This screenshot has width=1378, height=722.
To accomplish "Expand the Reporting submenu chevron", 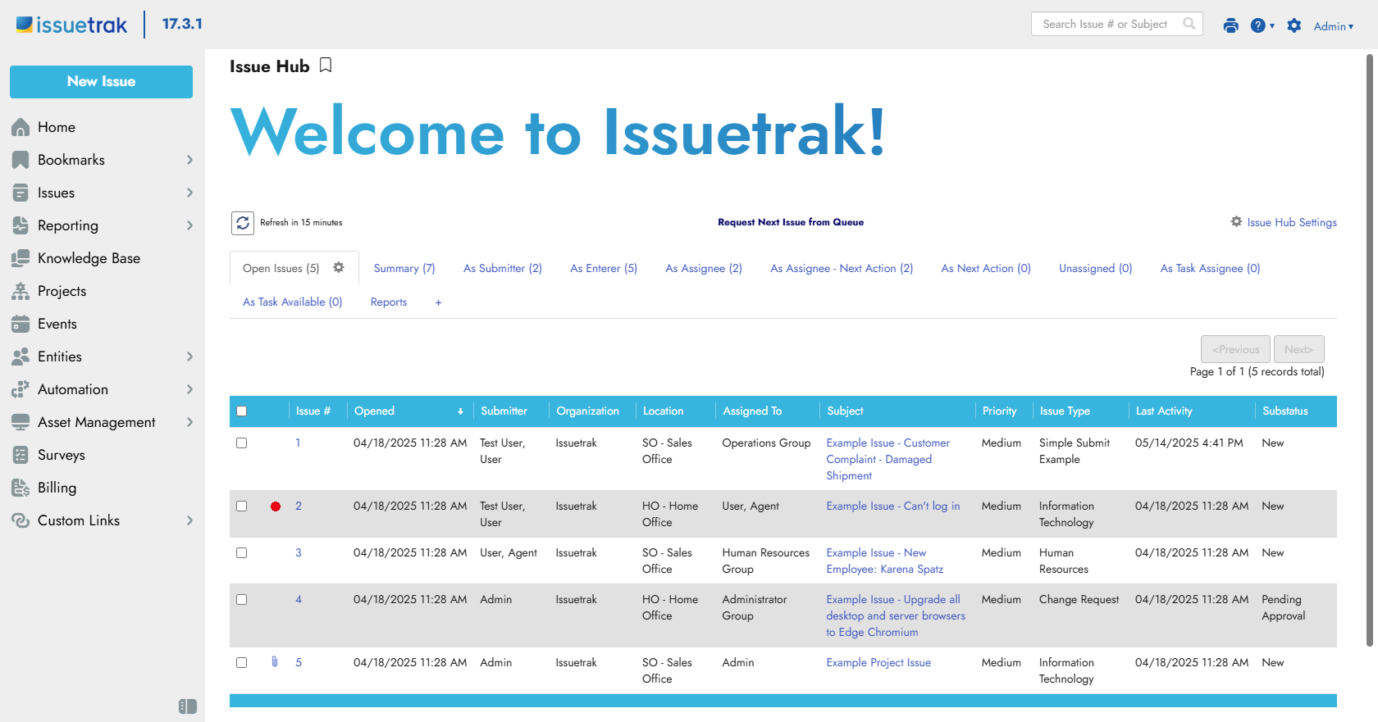I will (189, 225).
